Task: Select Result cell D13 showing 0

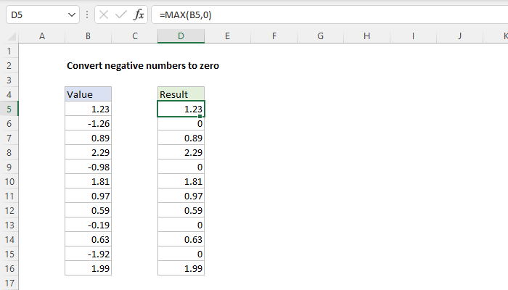Action: [181, 225]
